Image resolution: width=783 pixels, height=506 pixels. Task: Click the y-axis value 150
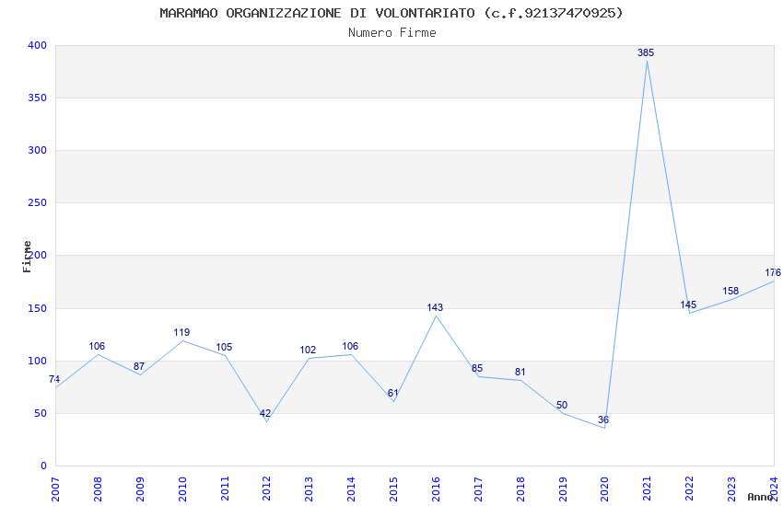pos(38,308)
